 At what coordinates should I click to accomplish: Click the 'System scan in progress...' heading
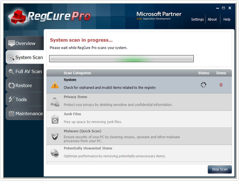(81, 40)
